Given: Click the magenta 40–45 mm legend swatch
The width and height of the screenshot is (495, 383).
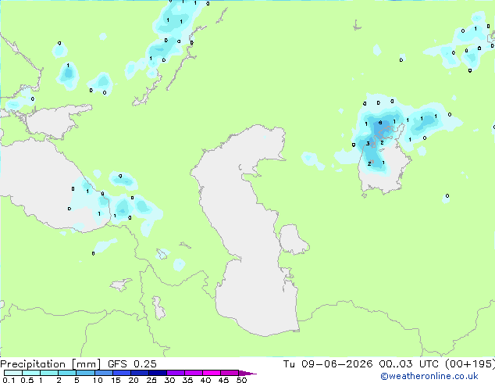Looking at the screenshot, I should tap(212, 373).
